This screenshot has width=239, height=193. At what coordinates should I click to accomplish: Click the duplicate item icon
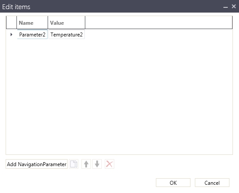[74, 164]
